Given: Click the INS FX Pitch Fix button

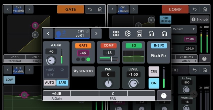Looking at the screenshot, I should 159,52.
